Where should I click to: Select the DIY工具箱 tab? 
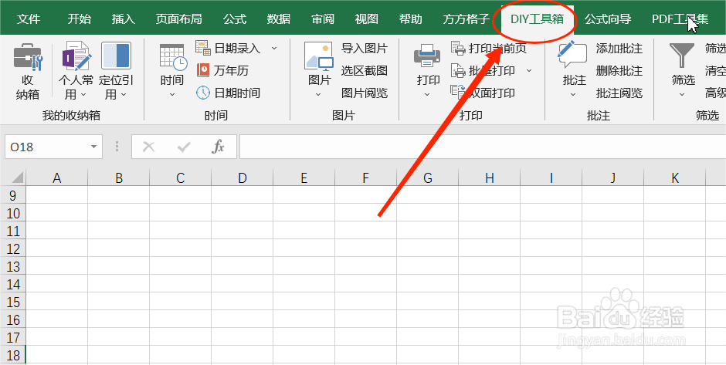[x=537, y=19]
